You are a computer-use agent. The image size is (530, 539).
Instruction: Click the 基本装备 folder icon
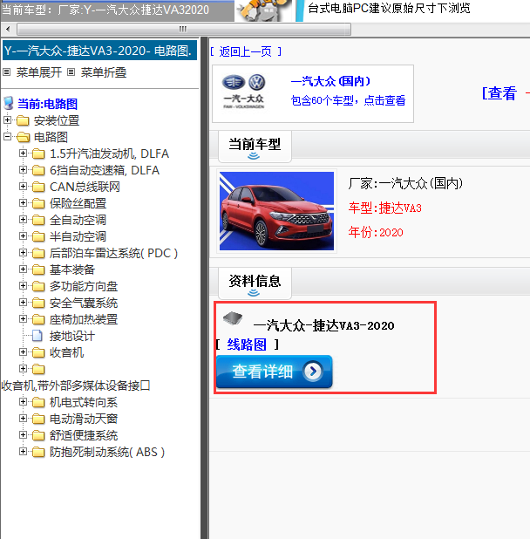pos(38,269)
